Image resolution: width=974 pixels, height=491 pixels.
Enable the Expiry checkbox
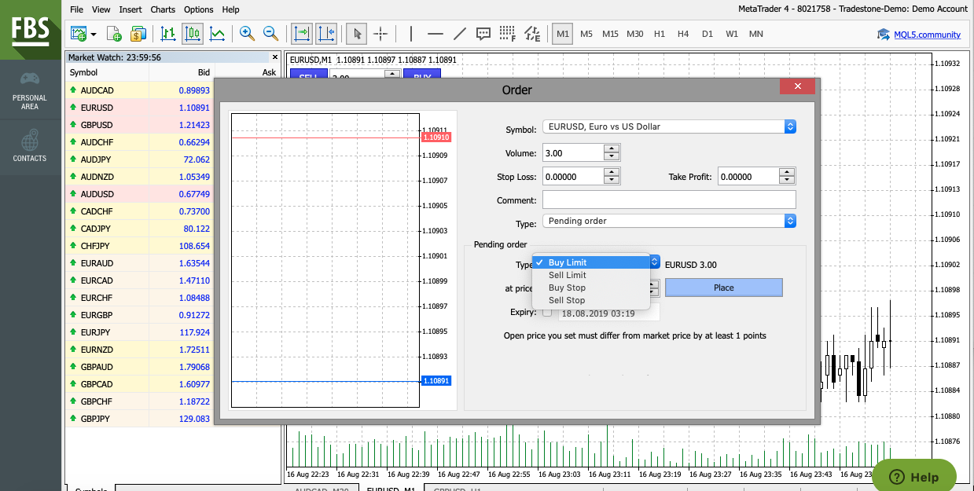pos(547,313)
